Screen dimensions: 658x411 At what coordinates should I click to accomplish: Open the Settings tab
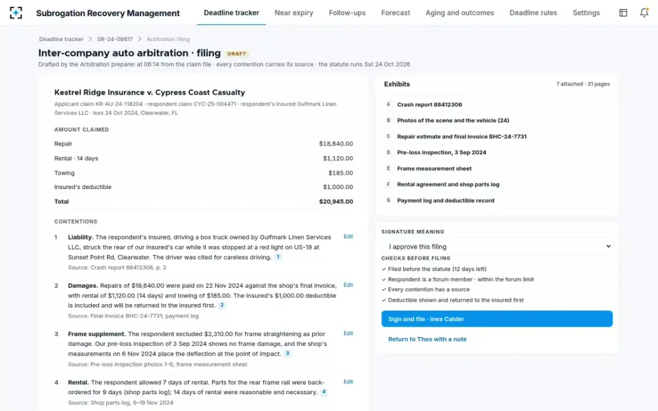click(x=586, y=13)
